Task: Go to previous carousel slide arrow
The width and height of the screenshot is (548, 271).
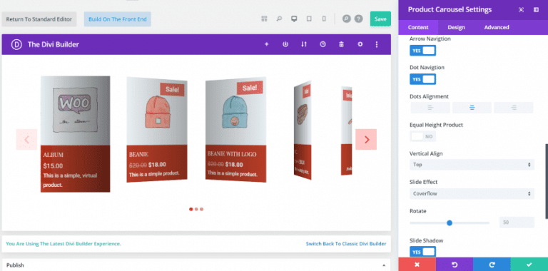Action: pyautogui.click(x=26, y=139)
